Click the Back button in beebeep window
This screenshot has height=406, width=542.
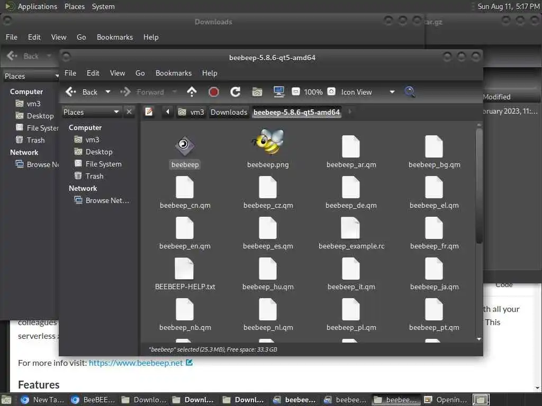pyautogui.click(x=82, y=92)
